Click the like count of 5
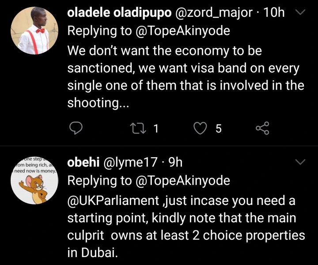318x265 pixels. click(x=218, y=129)
